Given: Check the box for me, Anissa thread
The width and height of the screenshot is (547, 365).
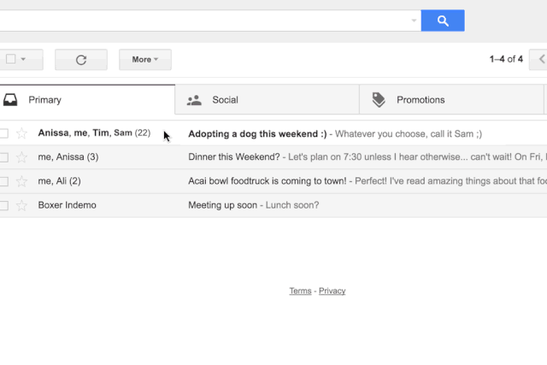Looking at the screenshot, I should [x=3, y=157].
